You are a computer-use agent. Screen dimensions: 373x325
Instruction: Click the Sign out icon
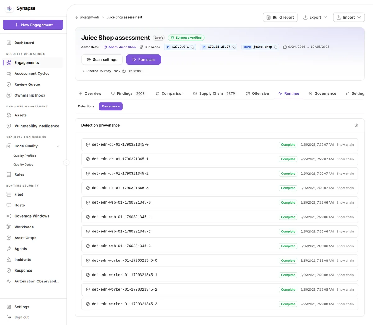[x=9, y=317]
